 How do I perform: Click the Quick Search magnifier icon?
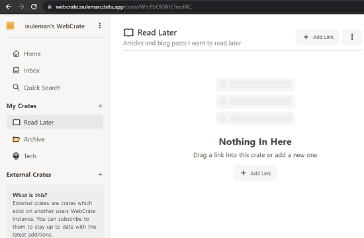(x=16, y=88)
